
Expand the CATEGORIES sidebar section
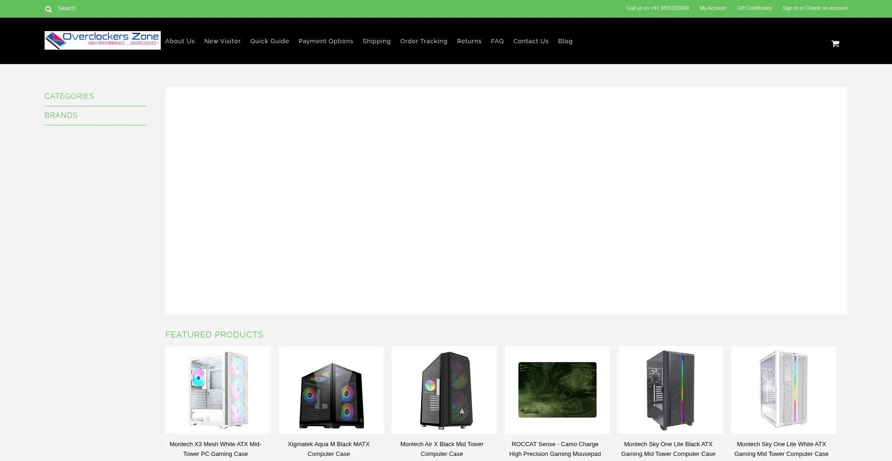pos(69,97)
